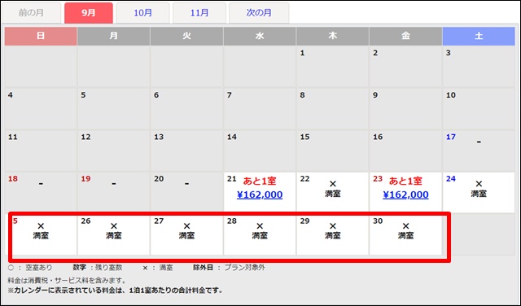This screenshot has height=306, width=521.
Task: Click the 料金は消費税・サービス料を含みます note
Action: point(67,281)
